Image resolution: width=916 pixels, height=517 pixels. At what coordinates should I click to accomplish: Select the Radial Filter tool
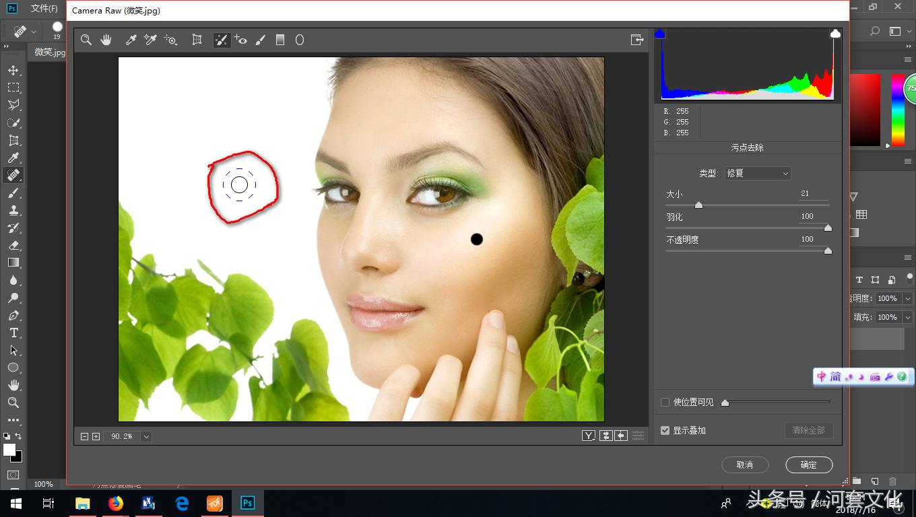(x=299, y=40)
